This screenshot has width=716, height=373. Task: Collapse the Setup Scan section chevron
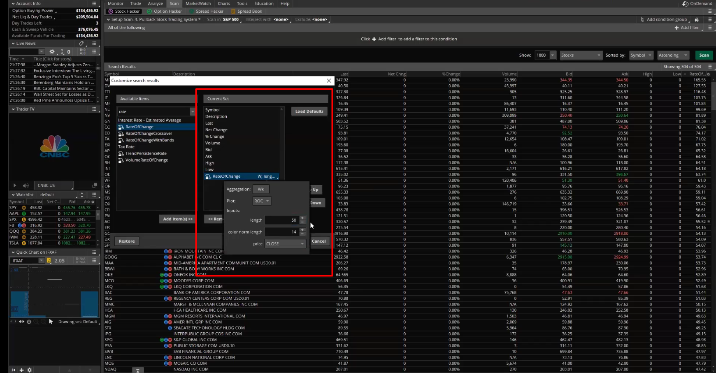pyautogui.click(x=108, y=19)
